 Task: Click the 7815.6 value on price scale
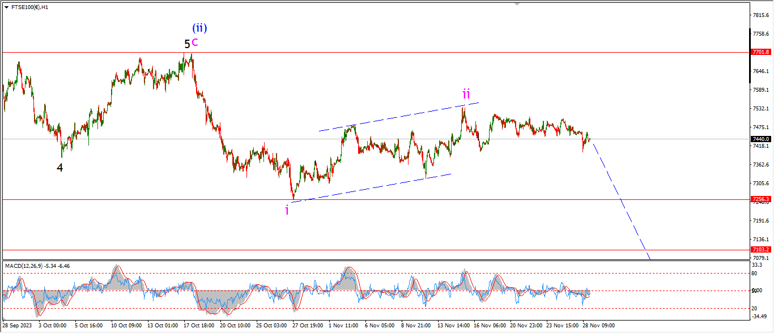(x=760, y=15)
